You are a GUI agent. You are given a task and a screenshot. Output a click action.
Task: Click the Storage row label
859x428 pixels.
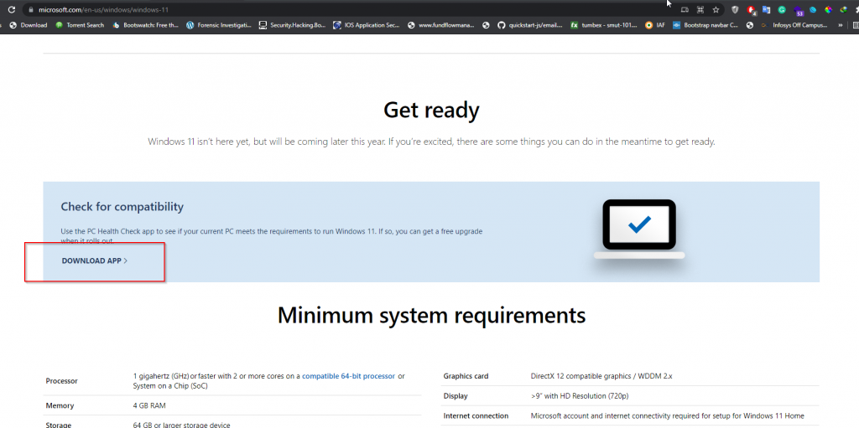pyautogui.click(x=59, y=425)
